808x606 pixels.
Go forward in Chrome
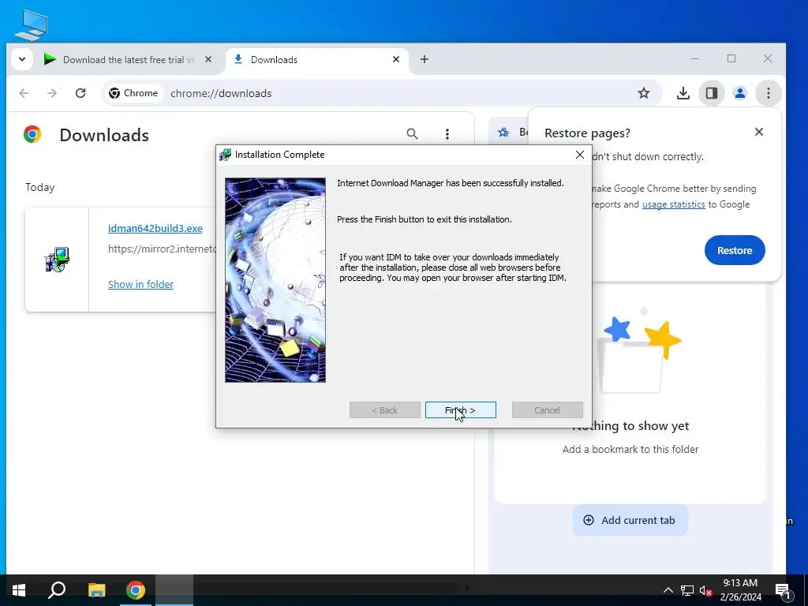pyautogui.click(x=52, y=93)
